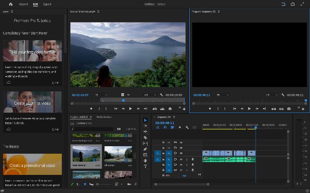Open the Media Browser tab
Screen dimensions: 310x193
[104, 117]
